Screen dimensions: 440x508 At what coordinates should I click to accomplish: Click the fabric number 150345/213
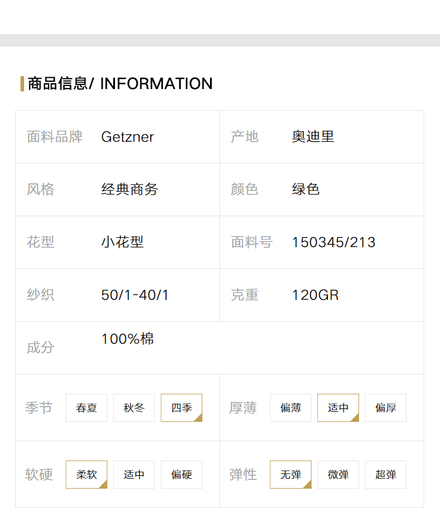pos(334,243)
